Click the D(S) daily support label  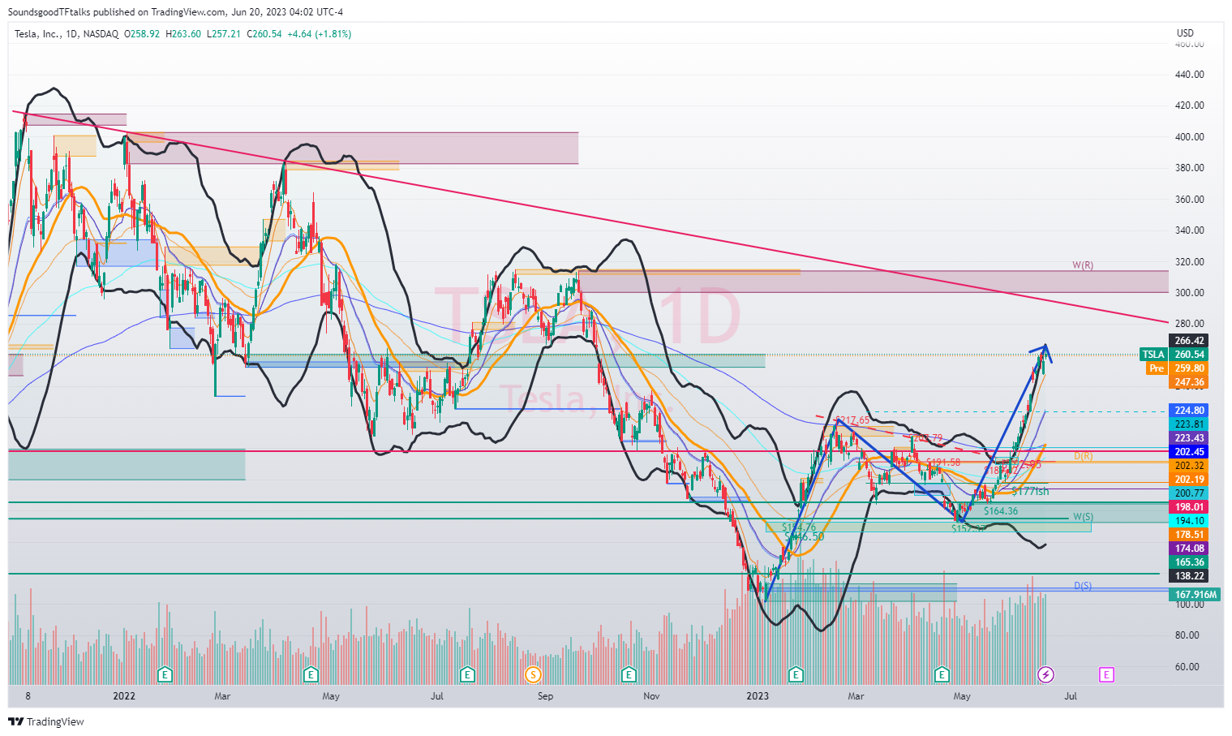click(1083, 586)
